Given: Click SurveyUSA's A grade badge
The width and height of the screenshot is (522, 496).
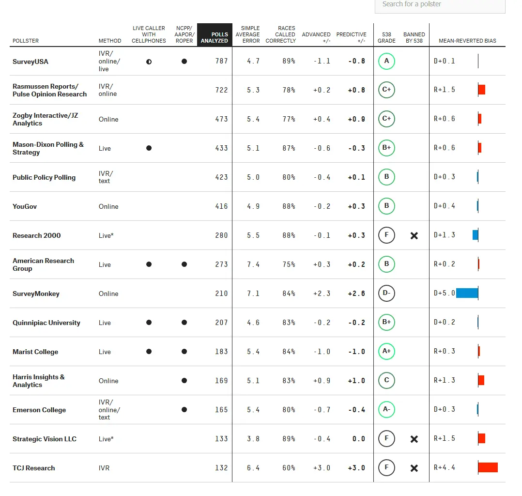Looking at the screenshot, I should [386, 61].
